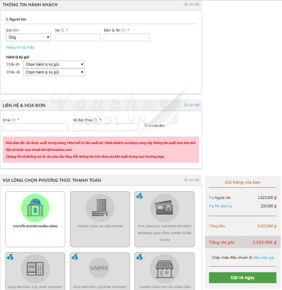The image size is (282, 290).
Task: Click the help [?] next to Email
Action: click(13, 120)
